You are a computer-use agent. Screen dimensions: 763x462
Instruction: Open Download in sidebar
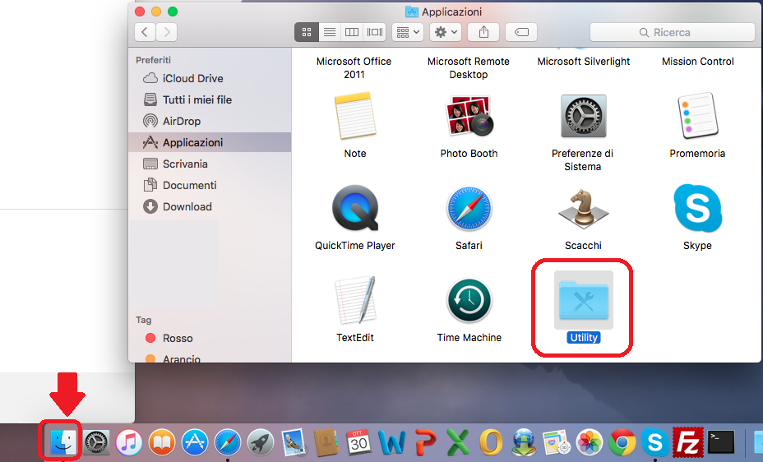pyautogui.click(x=210, y=206)
